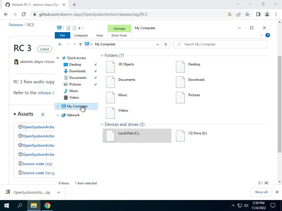Click the akemin-dayo author link
The height and width of the screenshot is (211, 282).
coord(31,62)
